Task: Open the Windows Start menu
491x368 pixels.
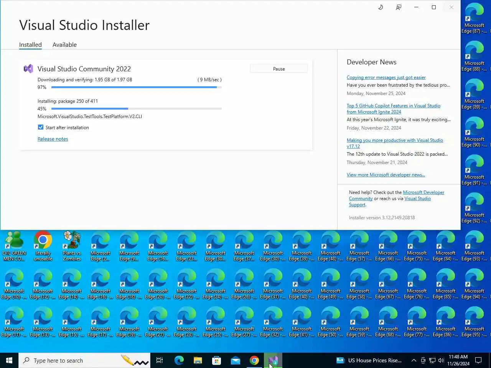Action: tap(9, 360)
